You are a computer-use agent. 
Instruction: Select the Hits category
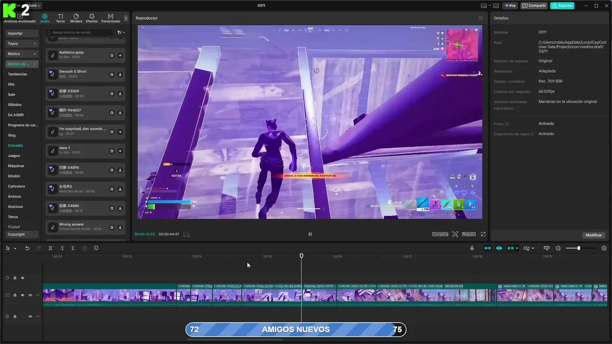[x=11, y=84]
